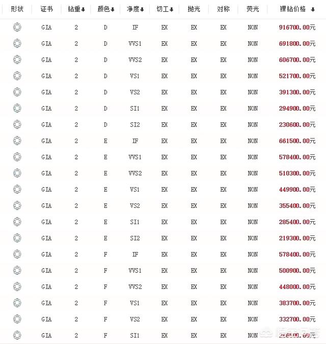This screenshot has height=344, width=326.
Task: Select the diamond icon for E VVS2 row
Action: [x=17, y=173]
